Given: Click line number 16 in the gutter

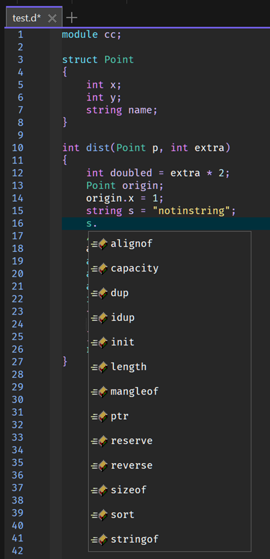Looking at the screenshot, I should point(17,223).
